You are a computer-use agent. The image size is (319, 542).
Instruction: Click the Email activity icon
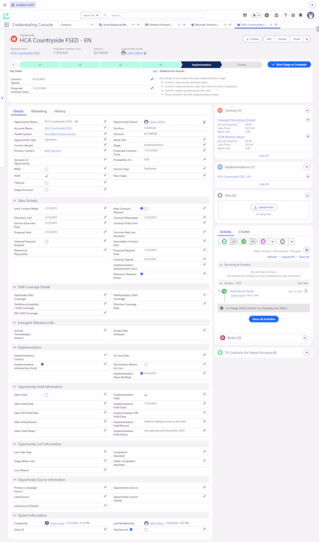pos(283,241)
